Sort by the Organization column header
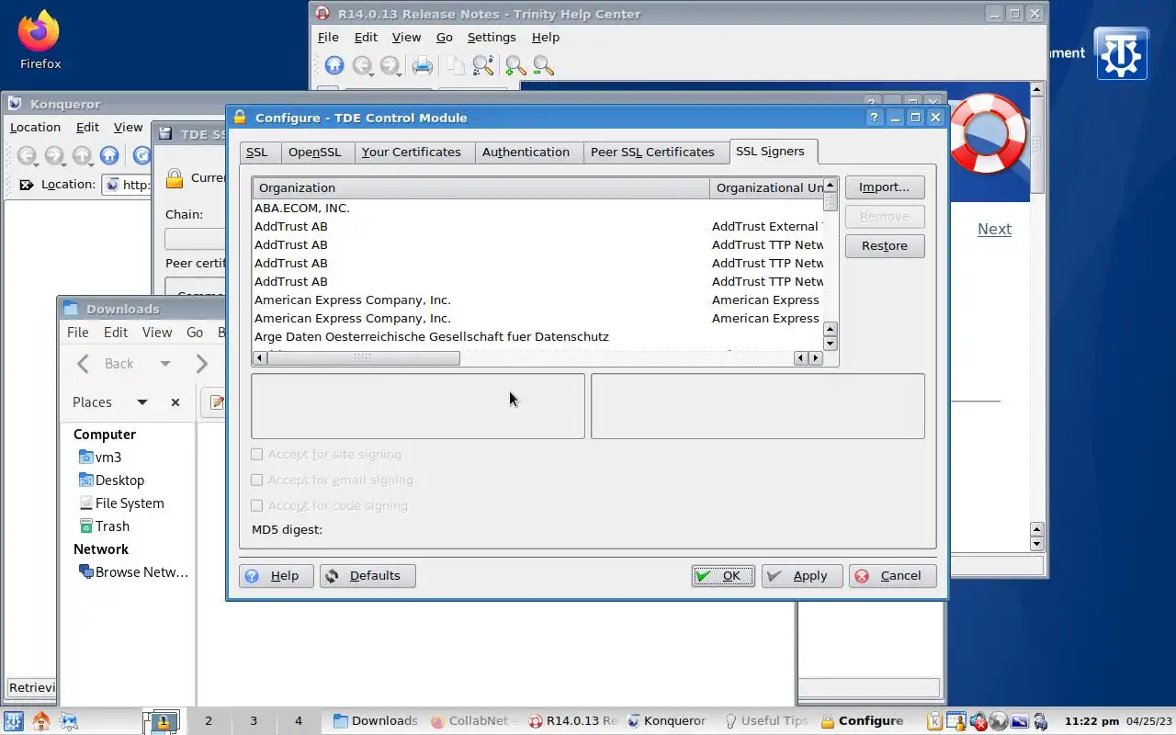The height and width of the screenshot is (735, 1176). coord(481,188)
